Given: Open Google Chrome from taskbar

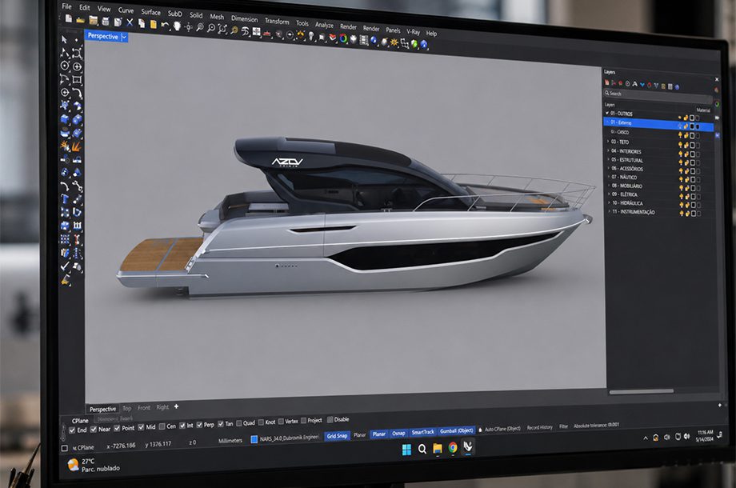Looking at the screenshot, I should tap(453, 447).
